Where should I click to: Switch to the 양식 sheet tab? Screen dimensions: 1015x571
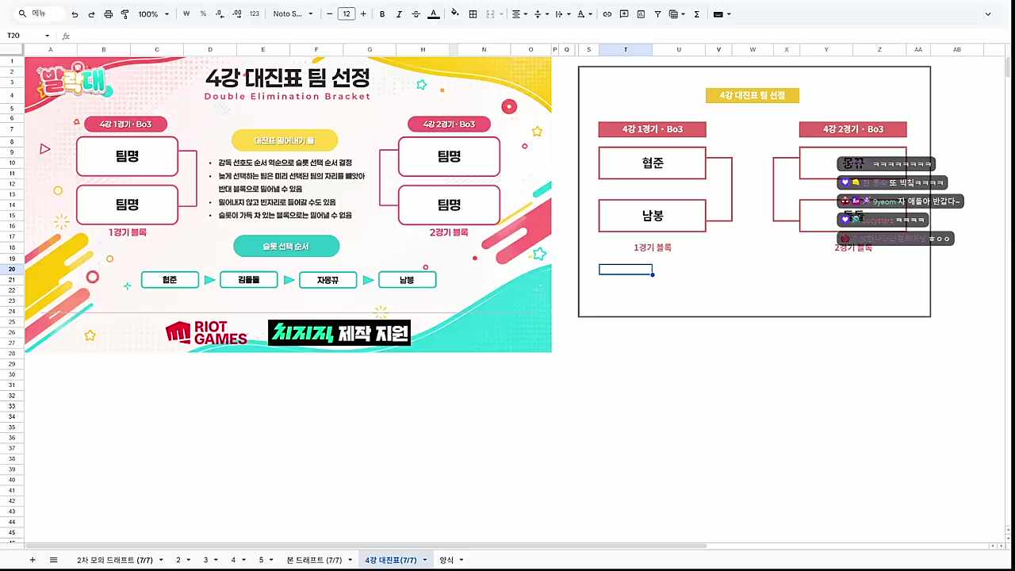point(446,560)
